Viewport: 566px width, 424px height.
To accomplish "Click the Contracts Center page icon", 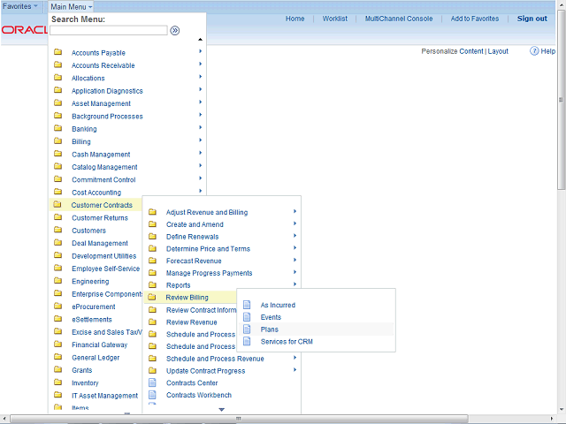I will pyautogui.click(x=152, y=382).
